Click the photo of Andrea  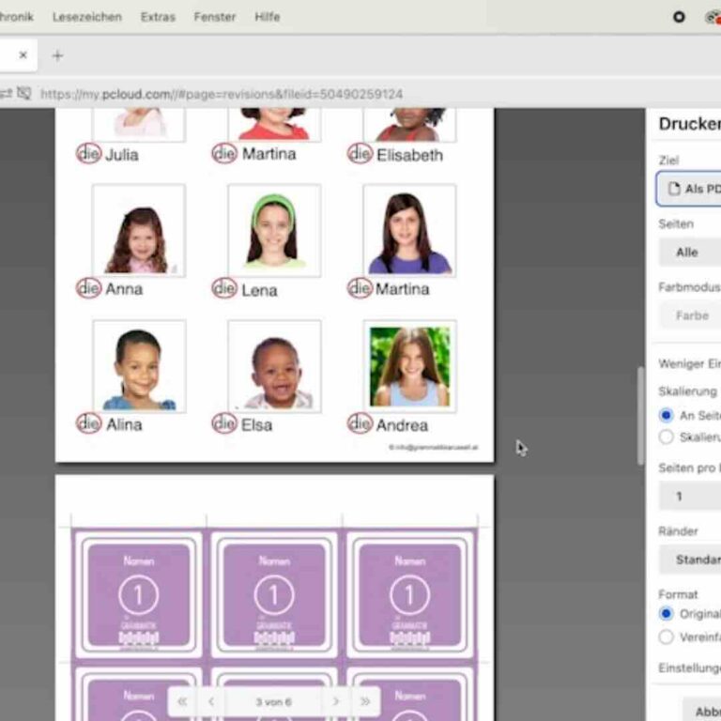[x=409, y=366]
